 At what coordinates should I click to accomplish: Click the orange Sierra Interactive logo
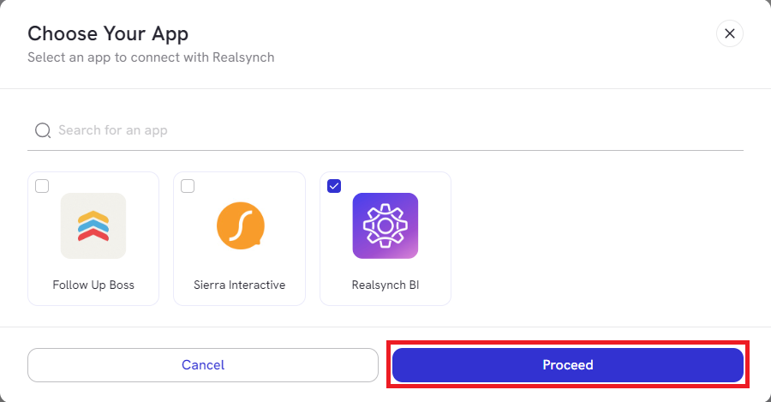tap(240, 226)
